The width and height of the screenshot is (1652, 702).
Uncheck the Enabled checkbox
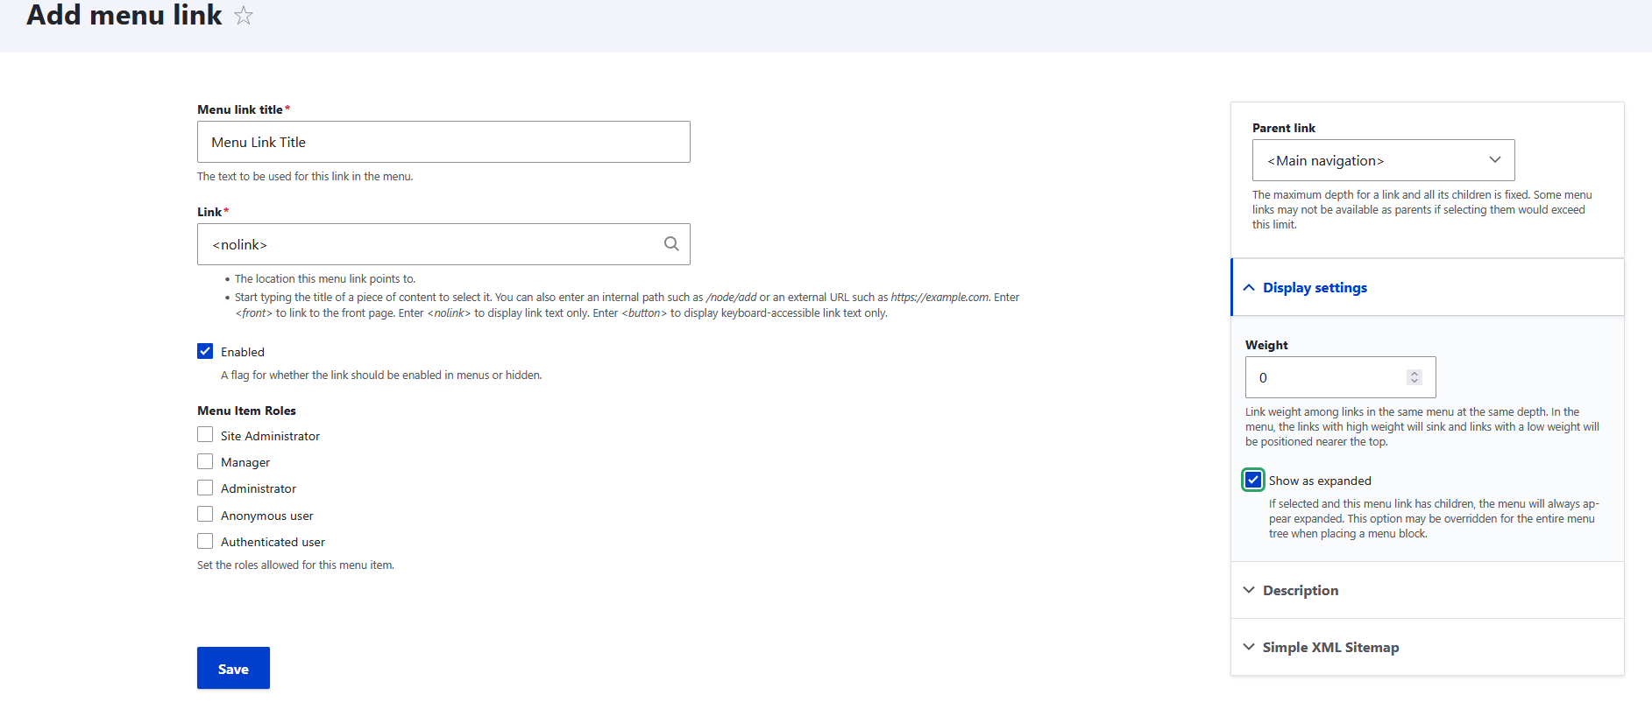point(205,351)
